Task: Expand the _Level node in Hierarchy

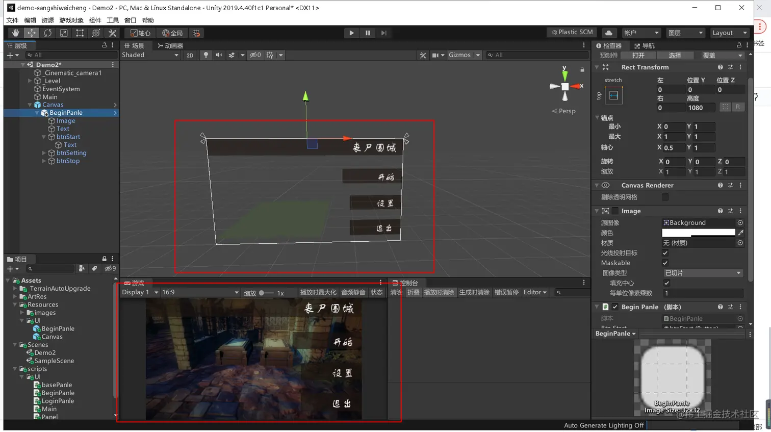Action: pos(30,81)
